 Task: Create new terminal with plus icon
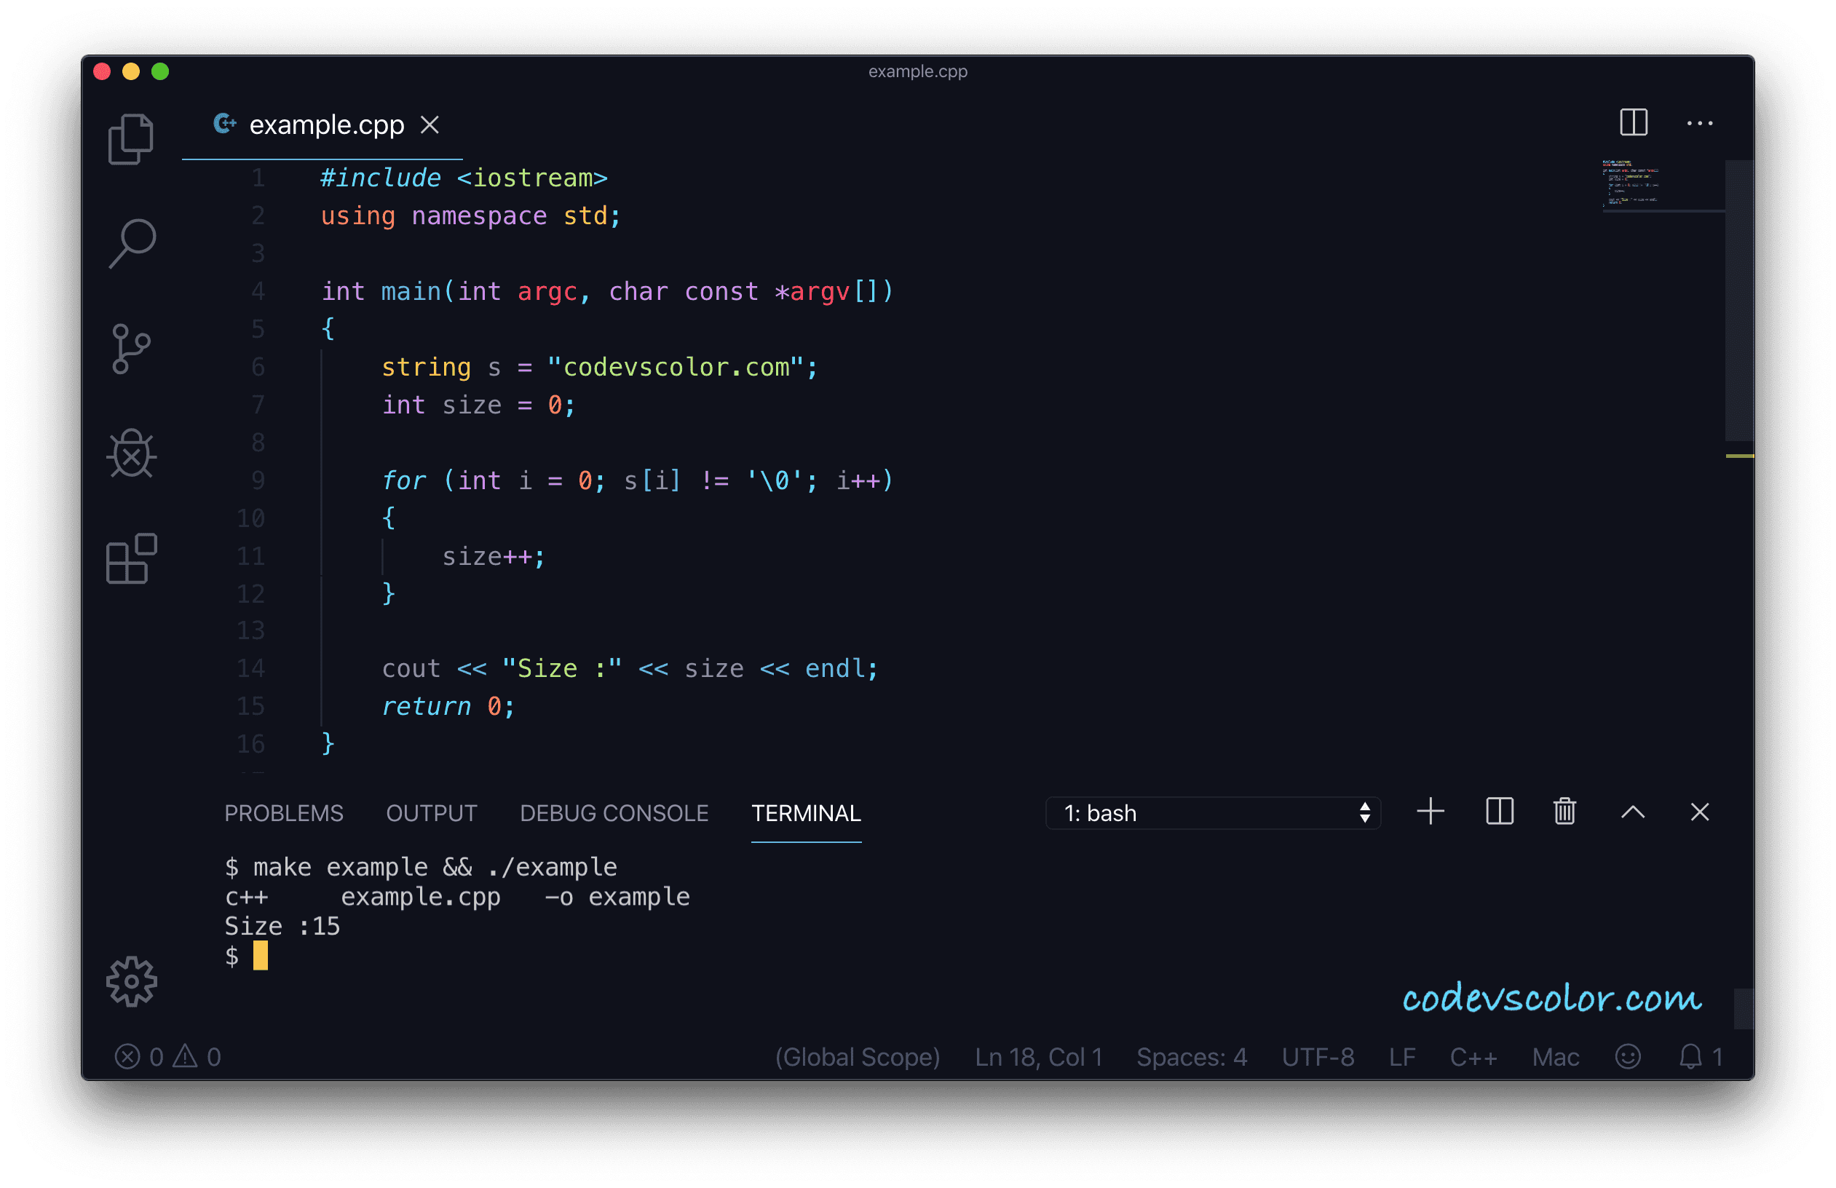coord(1431,812)
